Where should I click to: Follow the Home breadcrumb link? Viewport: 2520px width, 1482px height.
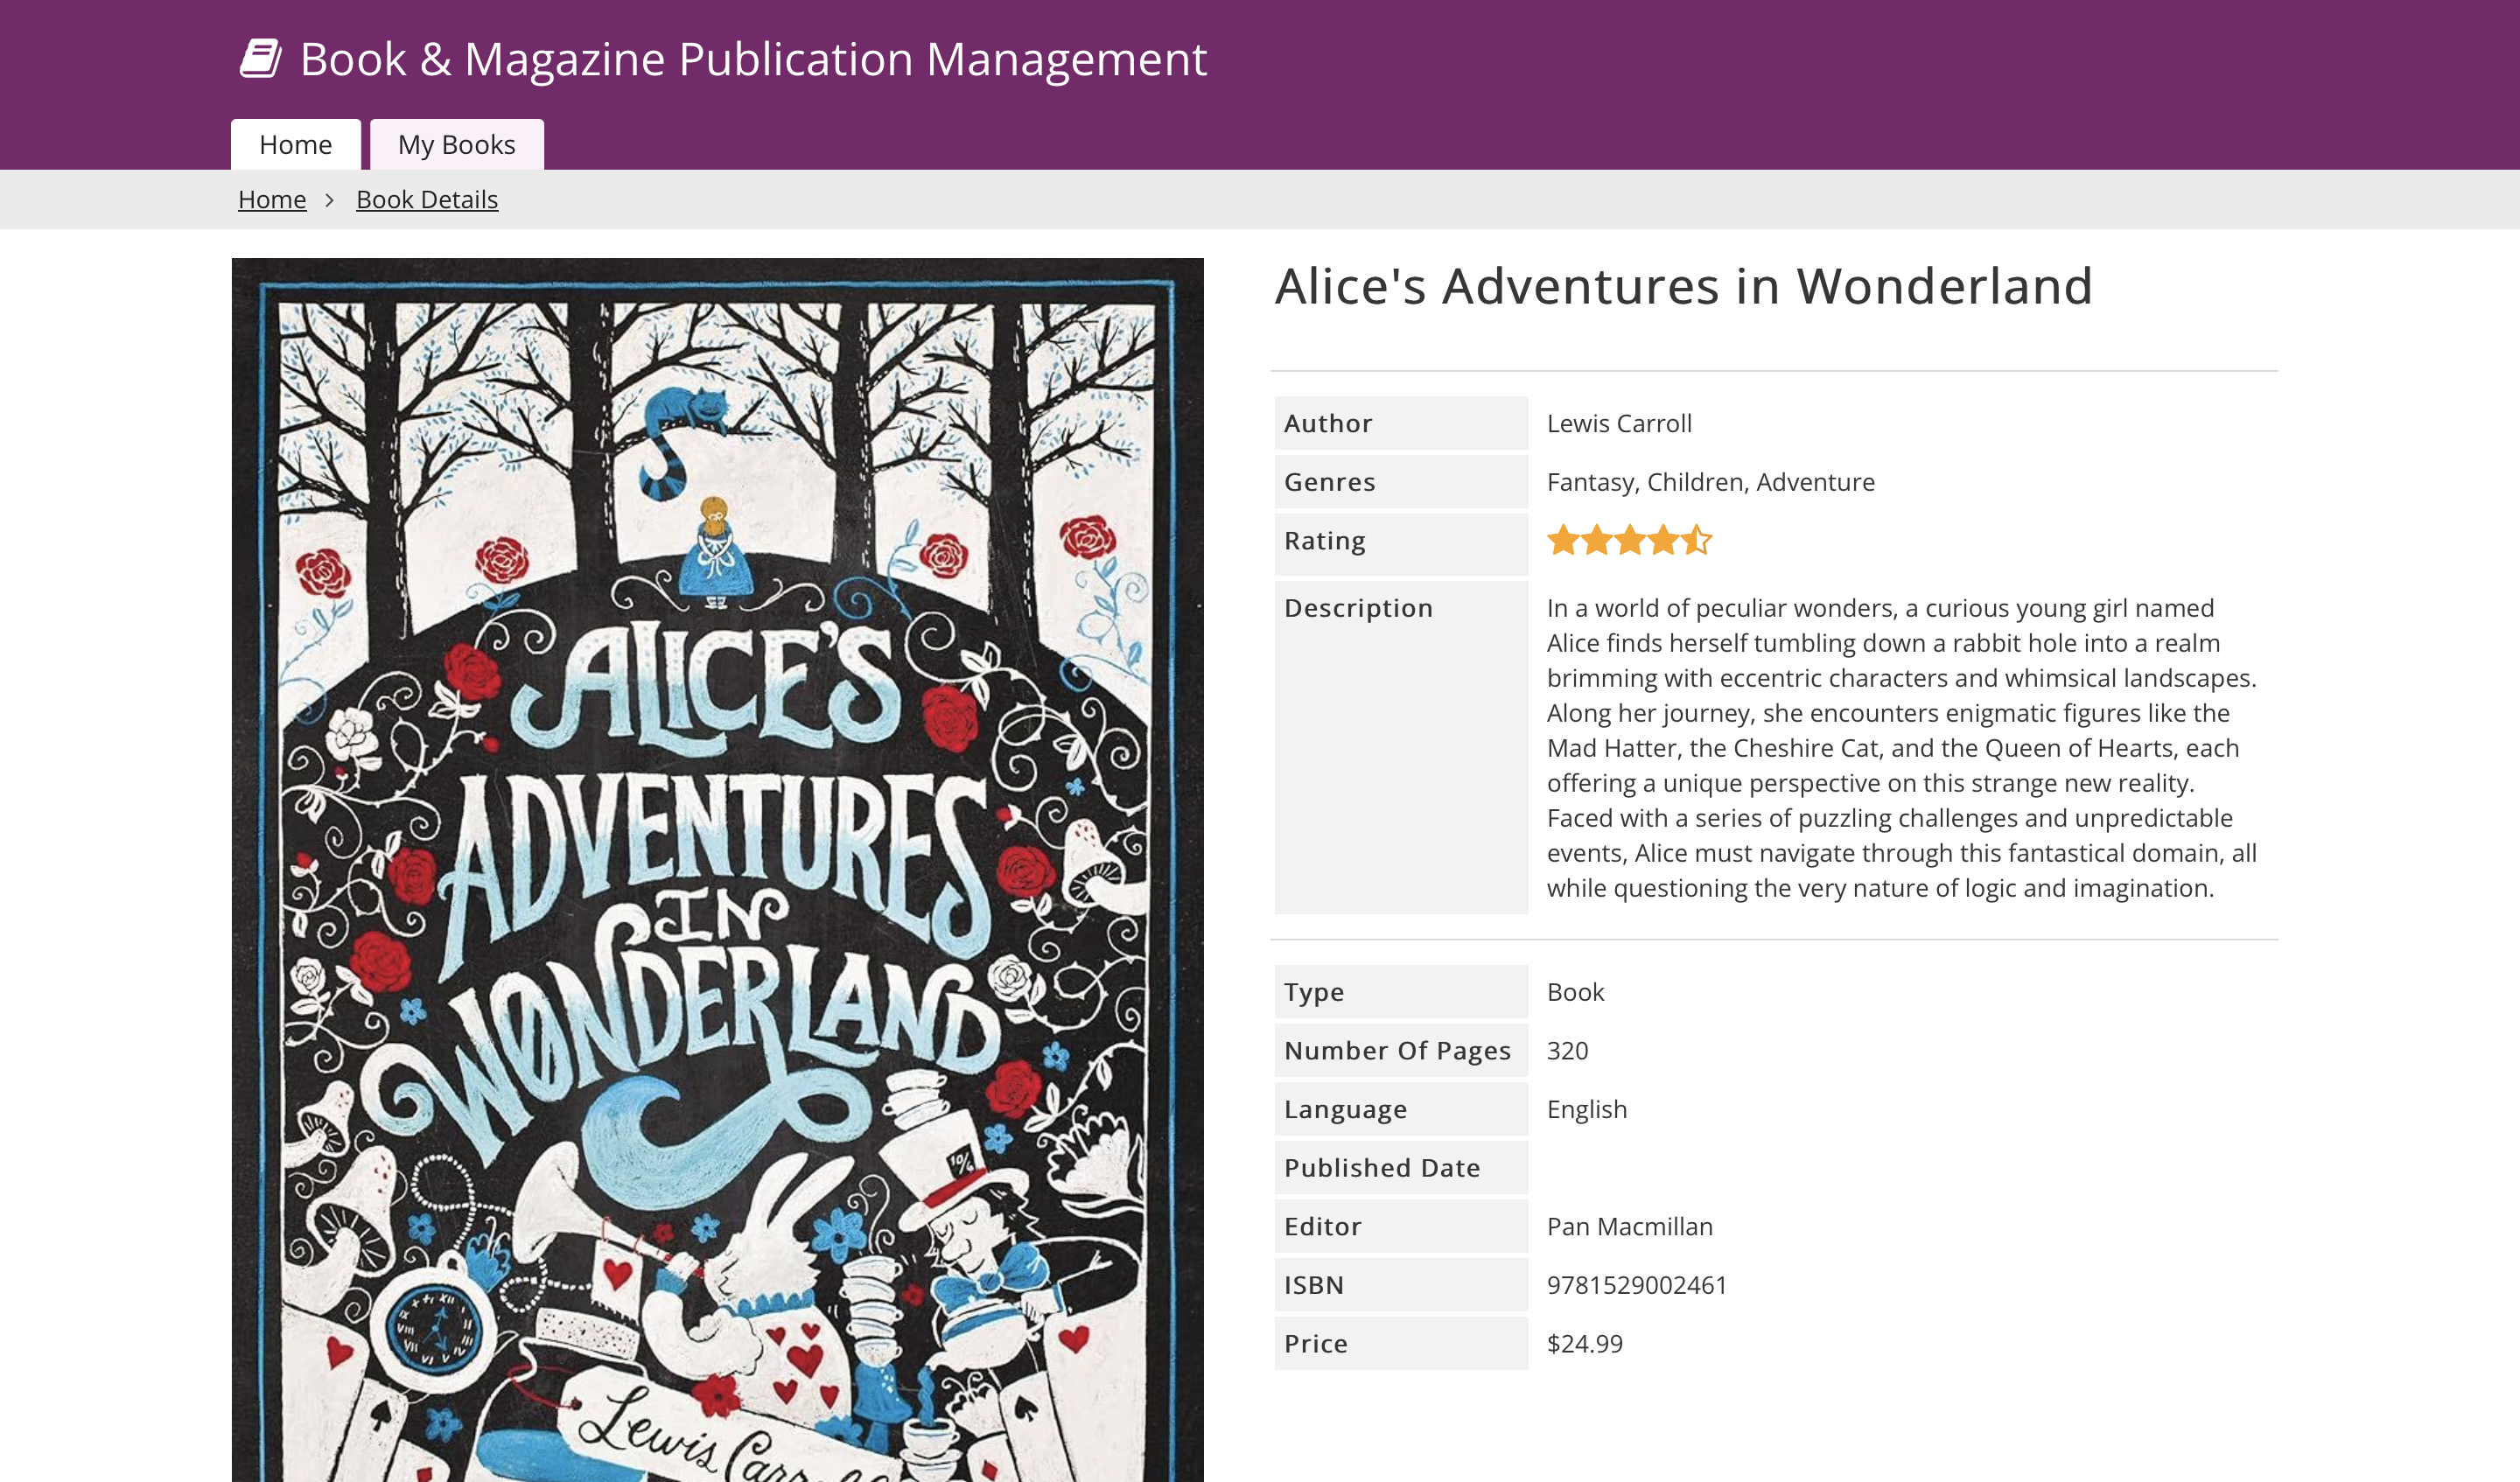tap(272, 200)
